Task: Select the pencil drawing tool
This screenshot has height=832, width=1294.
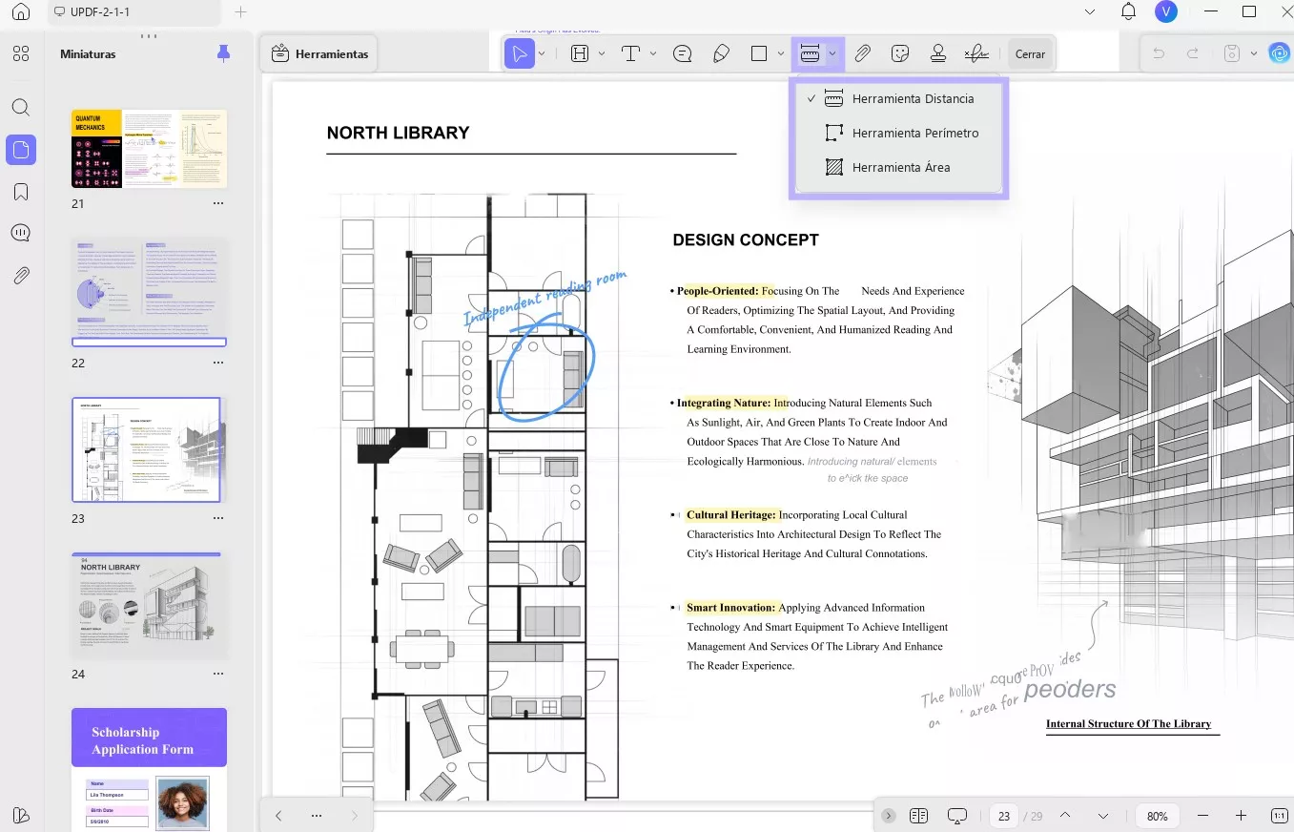Action: point(722,54)
